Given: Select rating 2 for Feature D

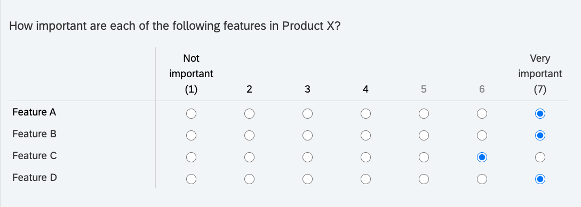Looking at the screenshot, I should [x=249, y=179].
